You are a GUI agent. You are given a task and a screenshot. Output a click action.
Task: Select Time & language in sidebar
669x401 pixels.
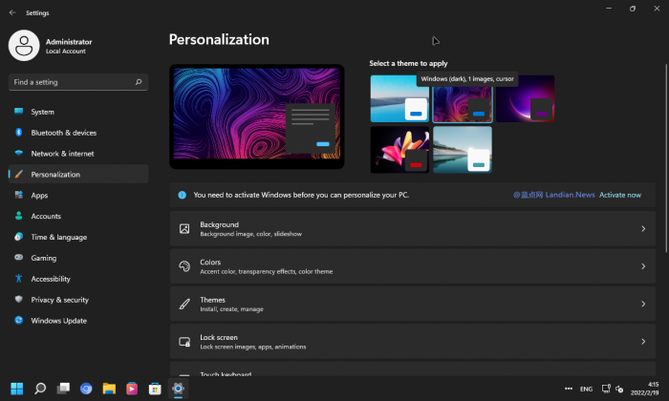(58, 237)
